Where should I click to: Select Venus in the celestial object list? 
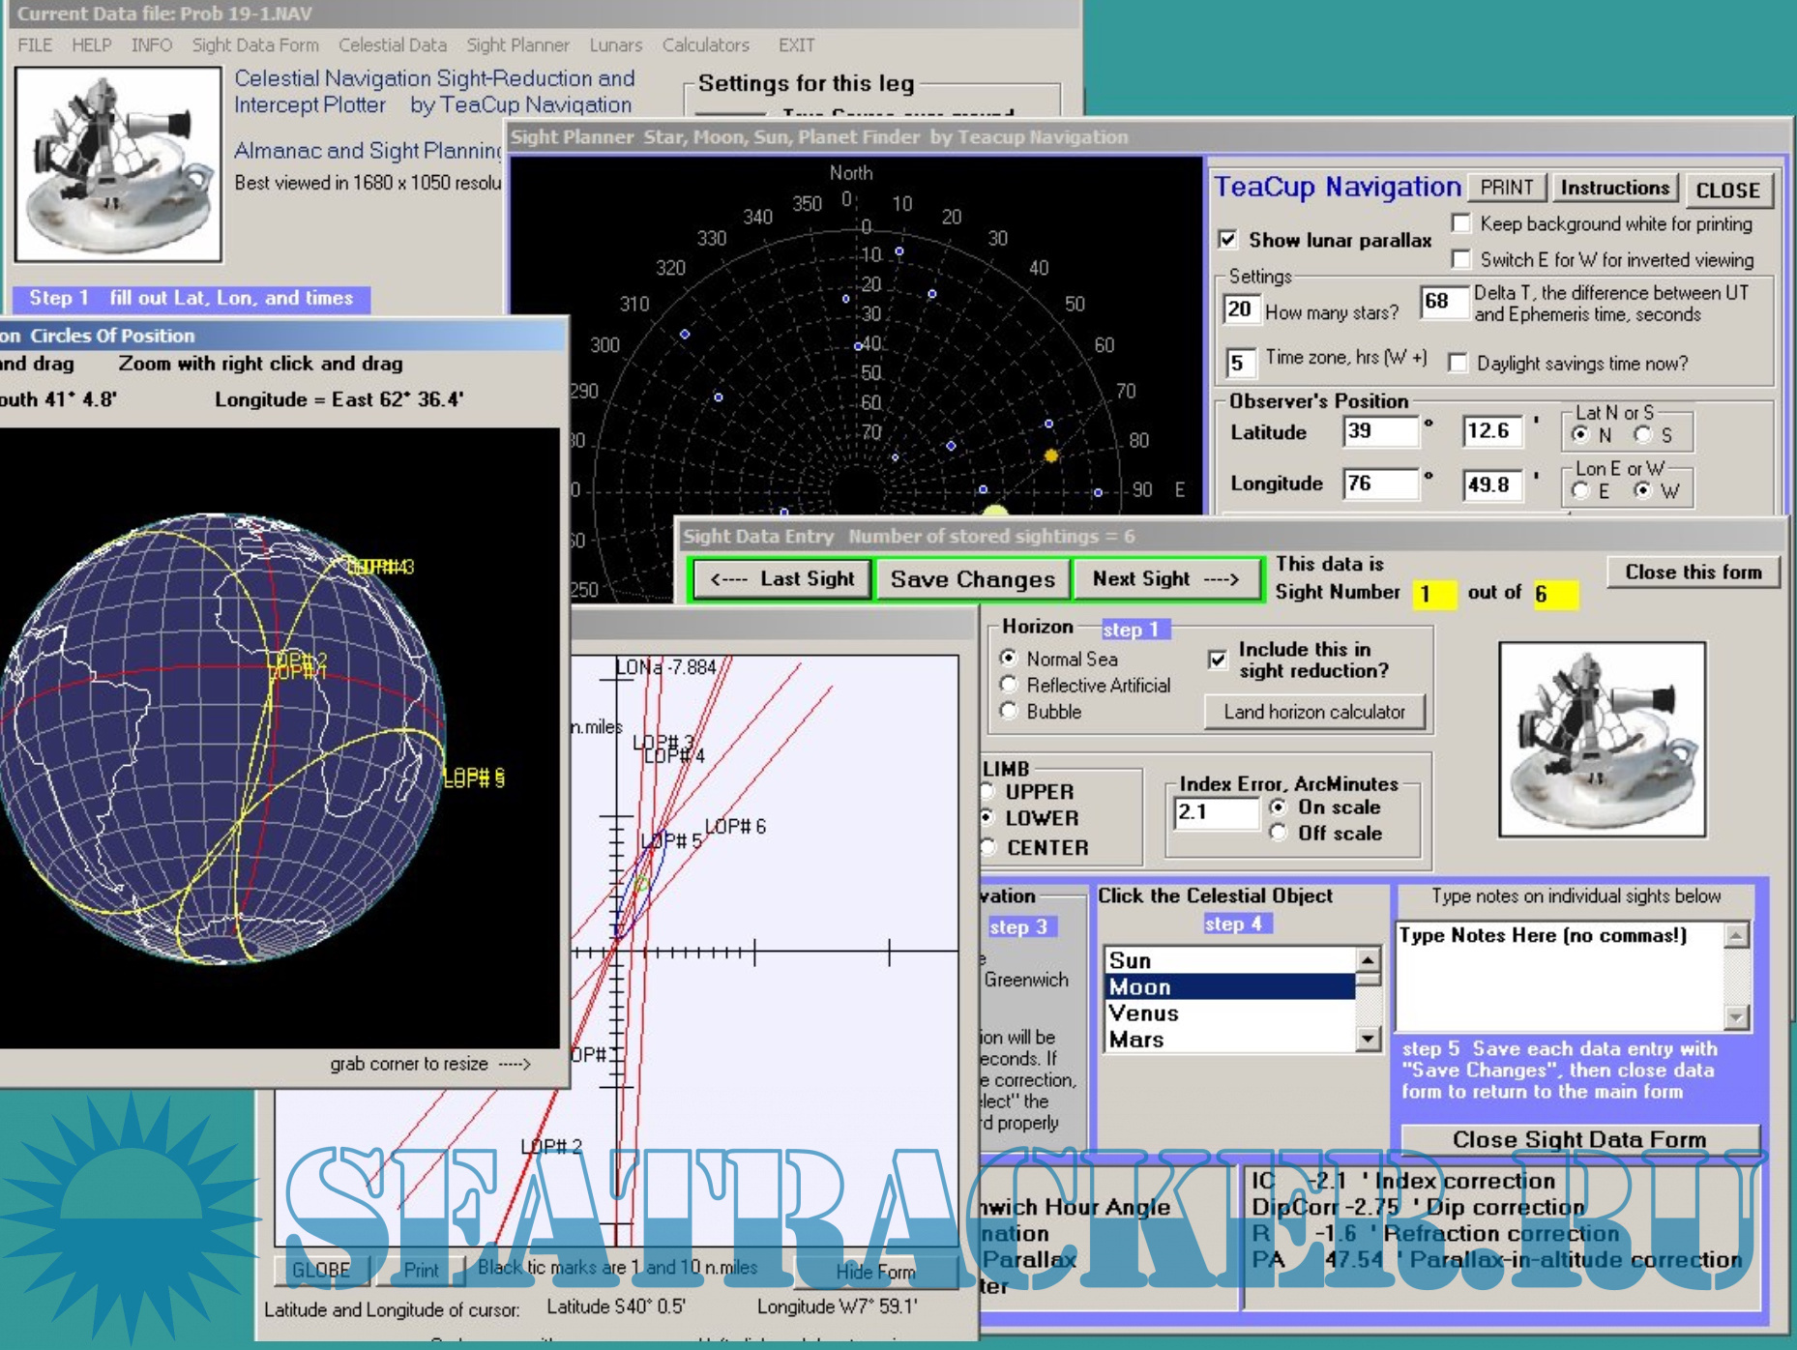coord(1143,1013)
